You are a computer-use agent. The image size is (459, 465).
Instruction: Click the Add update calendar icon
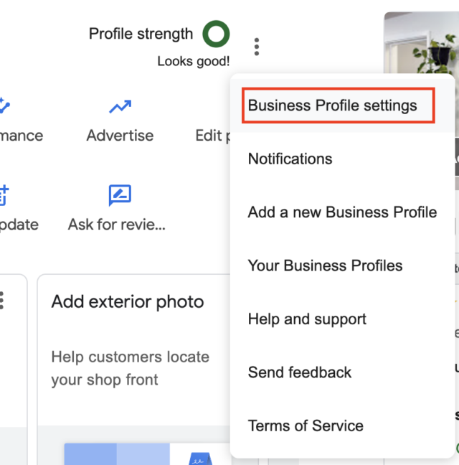(x=3, y=195)
